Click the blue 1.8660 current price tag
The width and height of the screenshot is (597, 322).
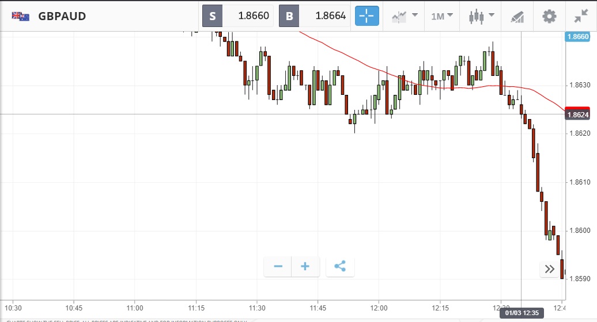pos(577,37)
